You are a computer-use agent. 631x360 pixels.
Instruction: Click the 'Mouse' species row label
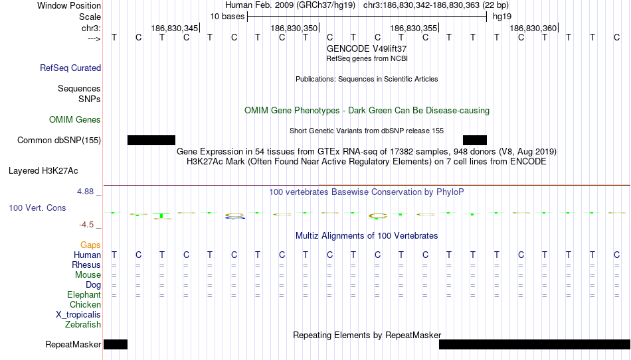click(x=88, y=275)
